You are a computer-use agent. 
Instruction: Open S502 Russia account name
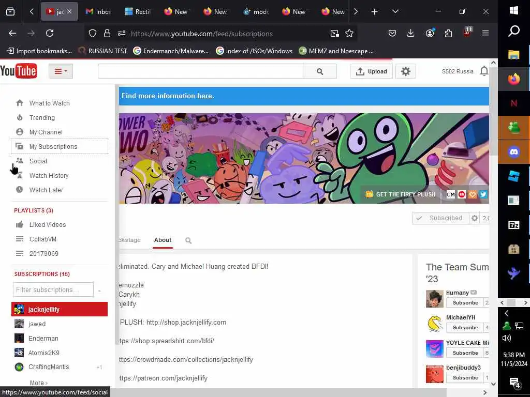(x=458, y=71)
